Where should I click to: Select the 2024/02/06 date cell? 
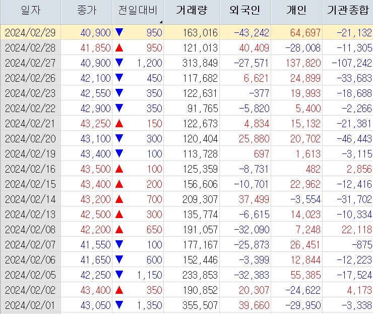coord(30,260)
